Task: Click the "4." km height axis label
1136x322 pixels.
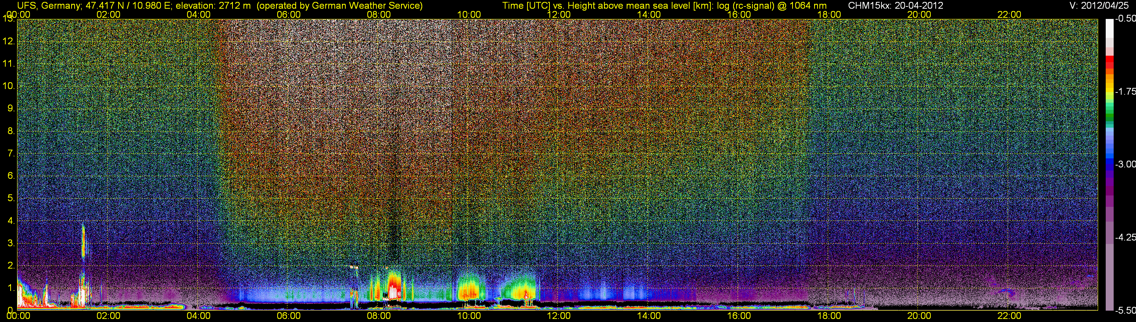Action: point(11,220)
